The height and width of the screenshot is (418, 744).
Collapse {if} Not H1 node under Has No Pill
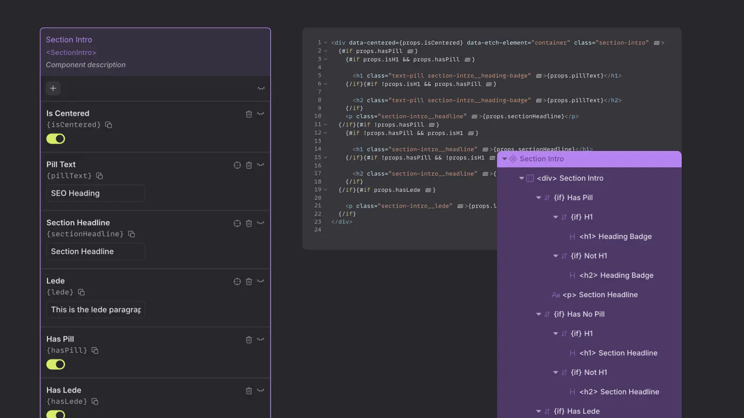555,372
